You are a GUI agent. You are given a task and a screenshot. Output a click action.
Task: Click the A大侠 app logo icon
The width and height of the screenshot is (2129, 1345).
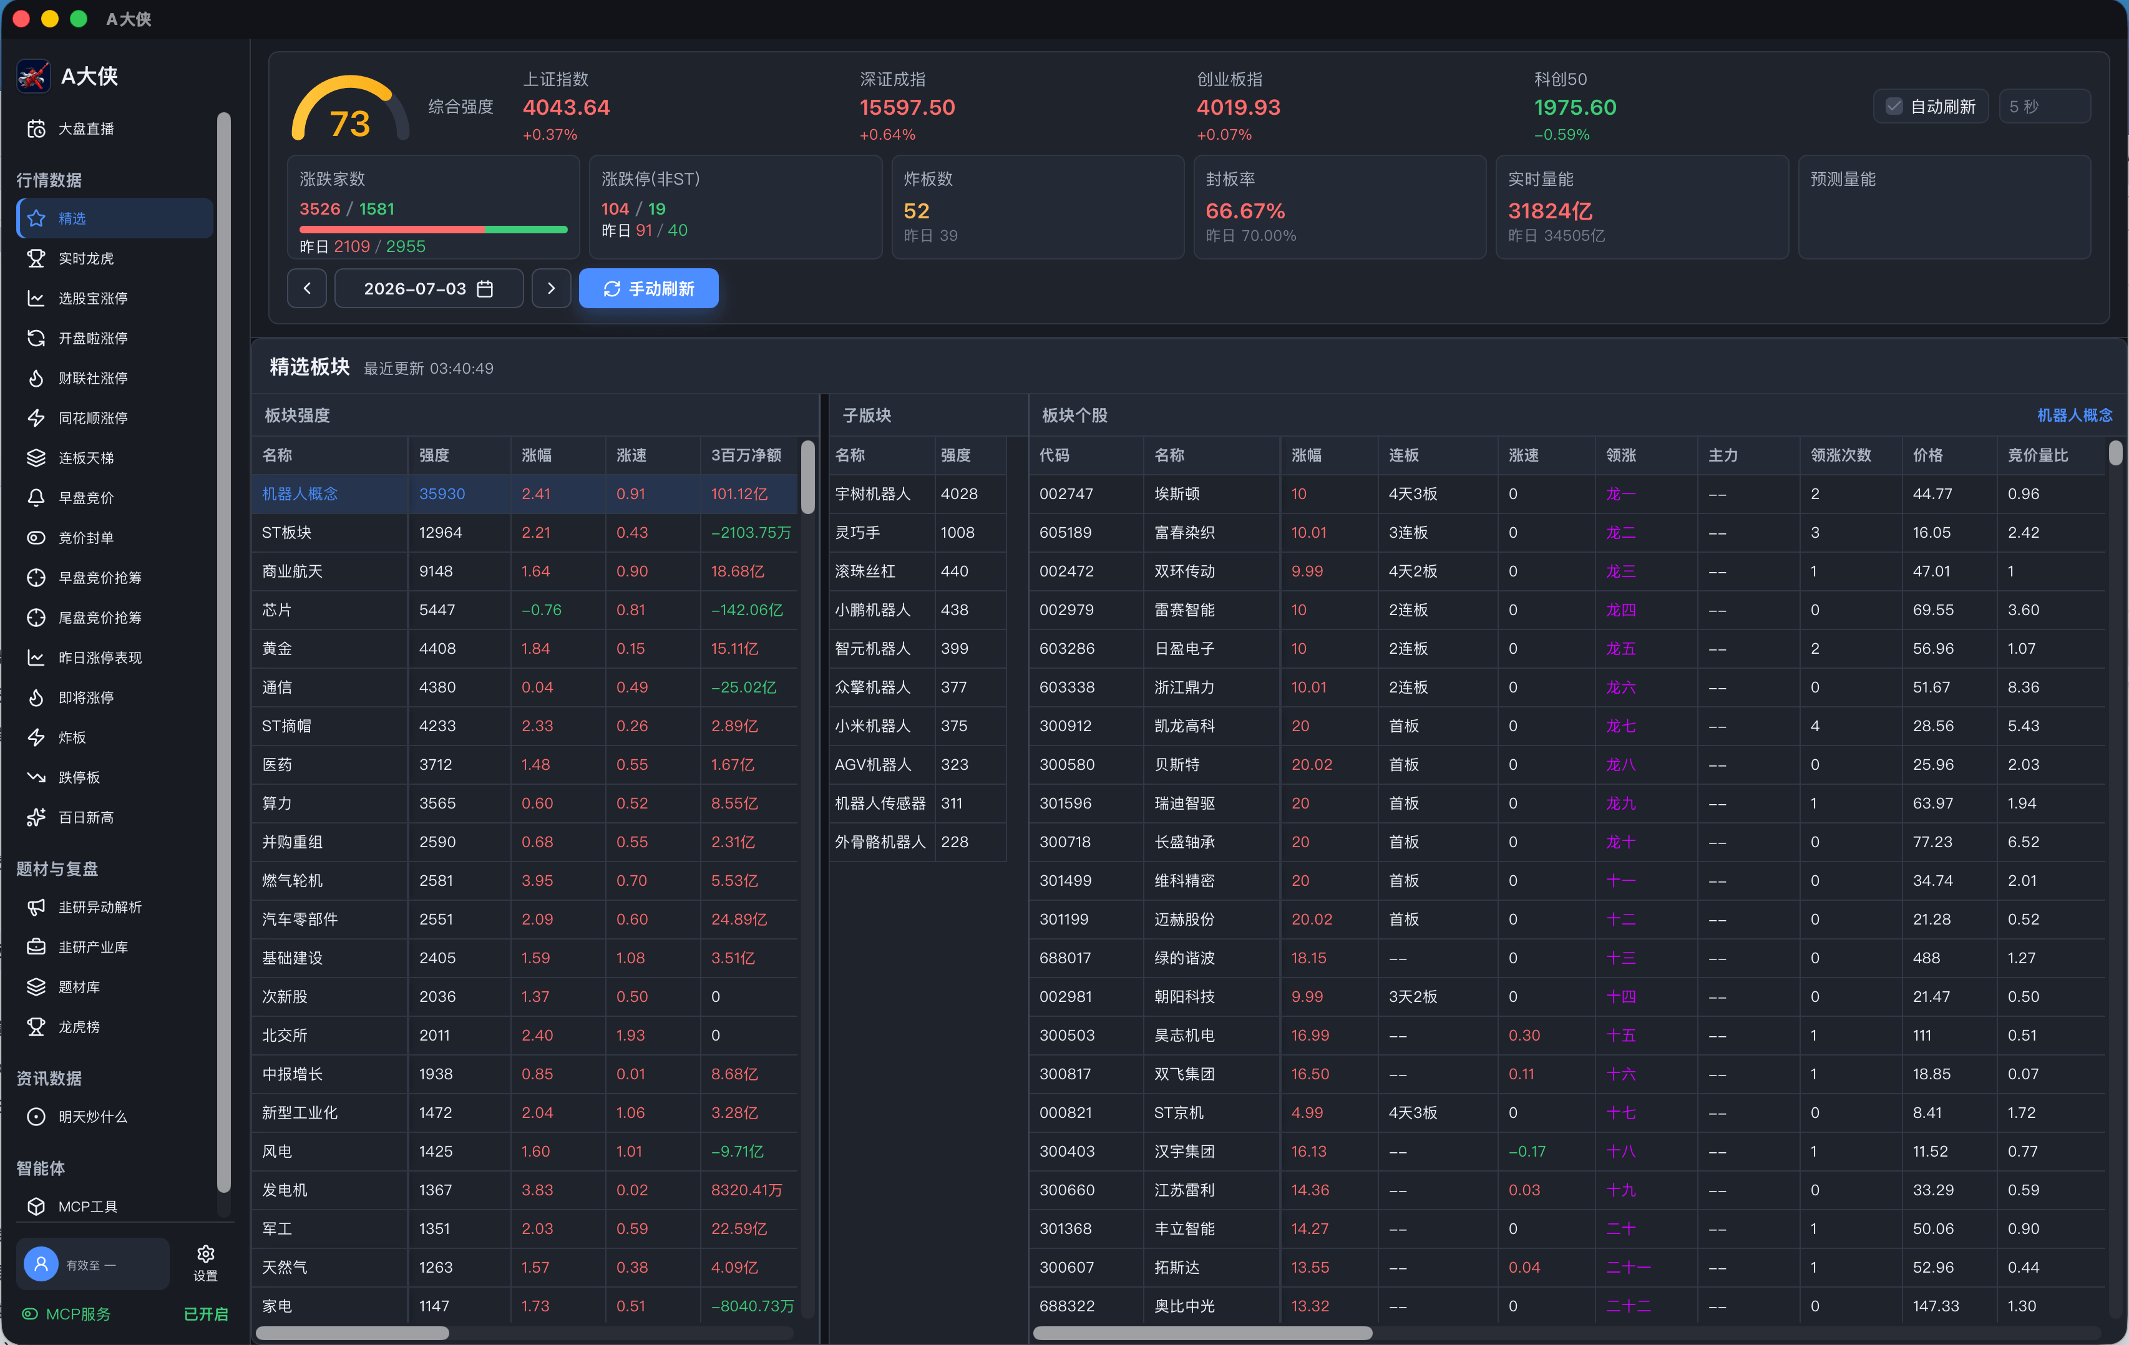click(34, 76)
